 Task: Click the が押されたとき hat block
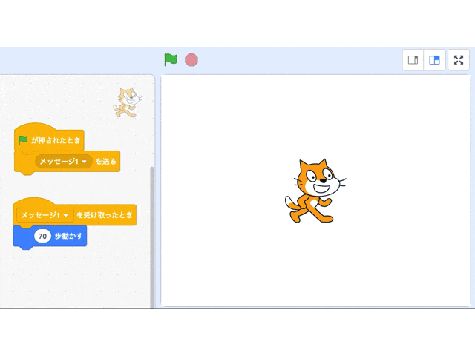pyautogui.click(x=49, y=138)
